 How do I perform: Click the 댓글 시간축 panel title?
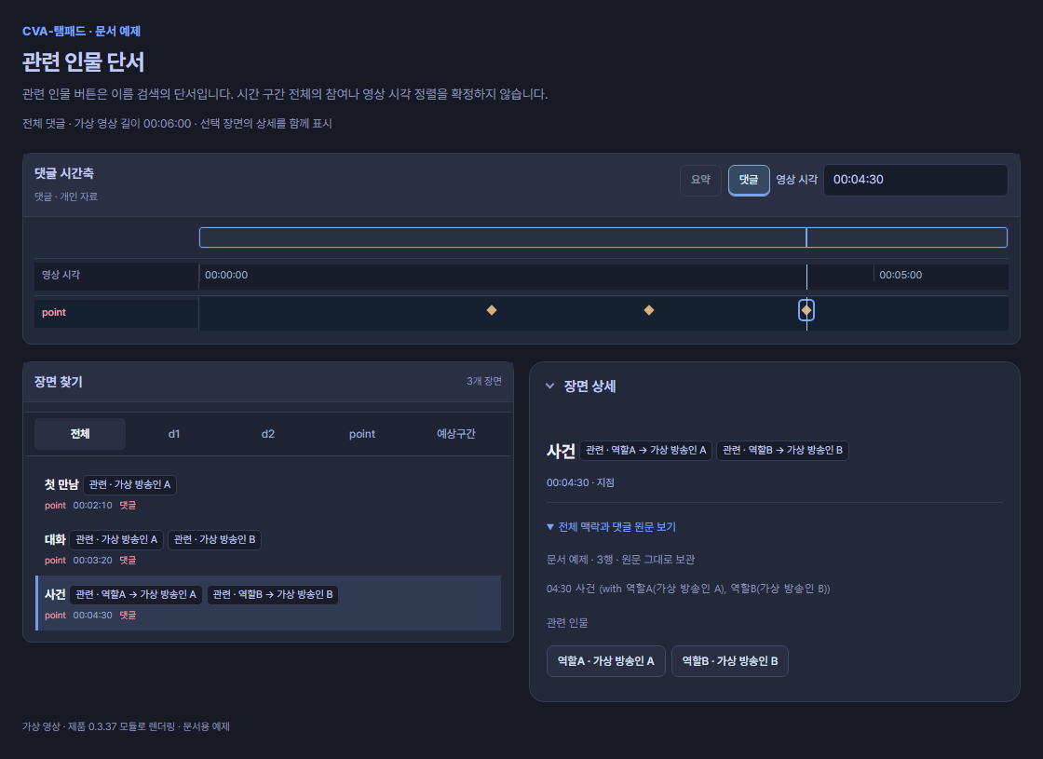(64, 173)
